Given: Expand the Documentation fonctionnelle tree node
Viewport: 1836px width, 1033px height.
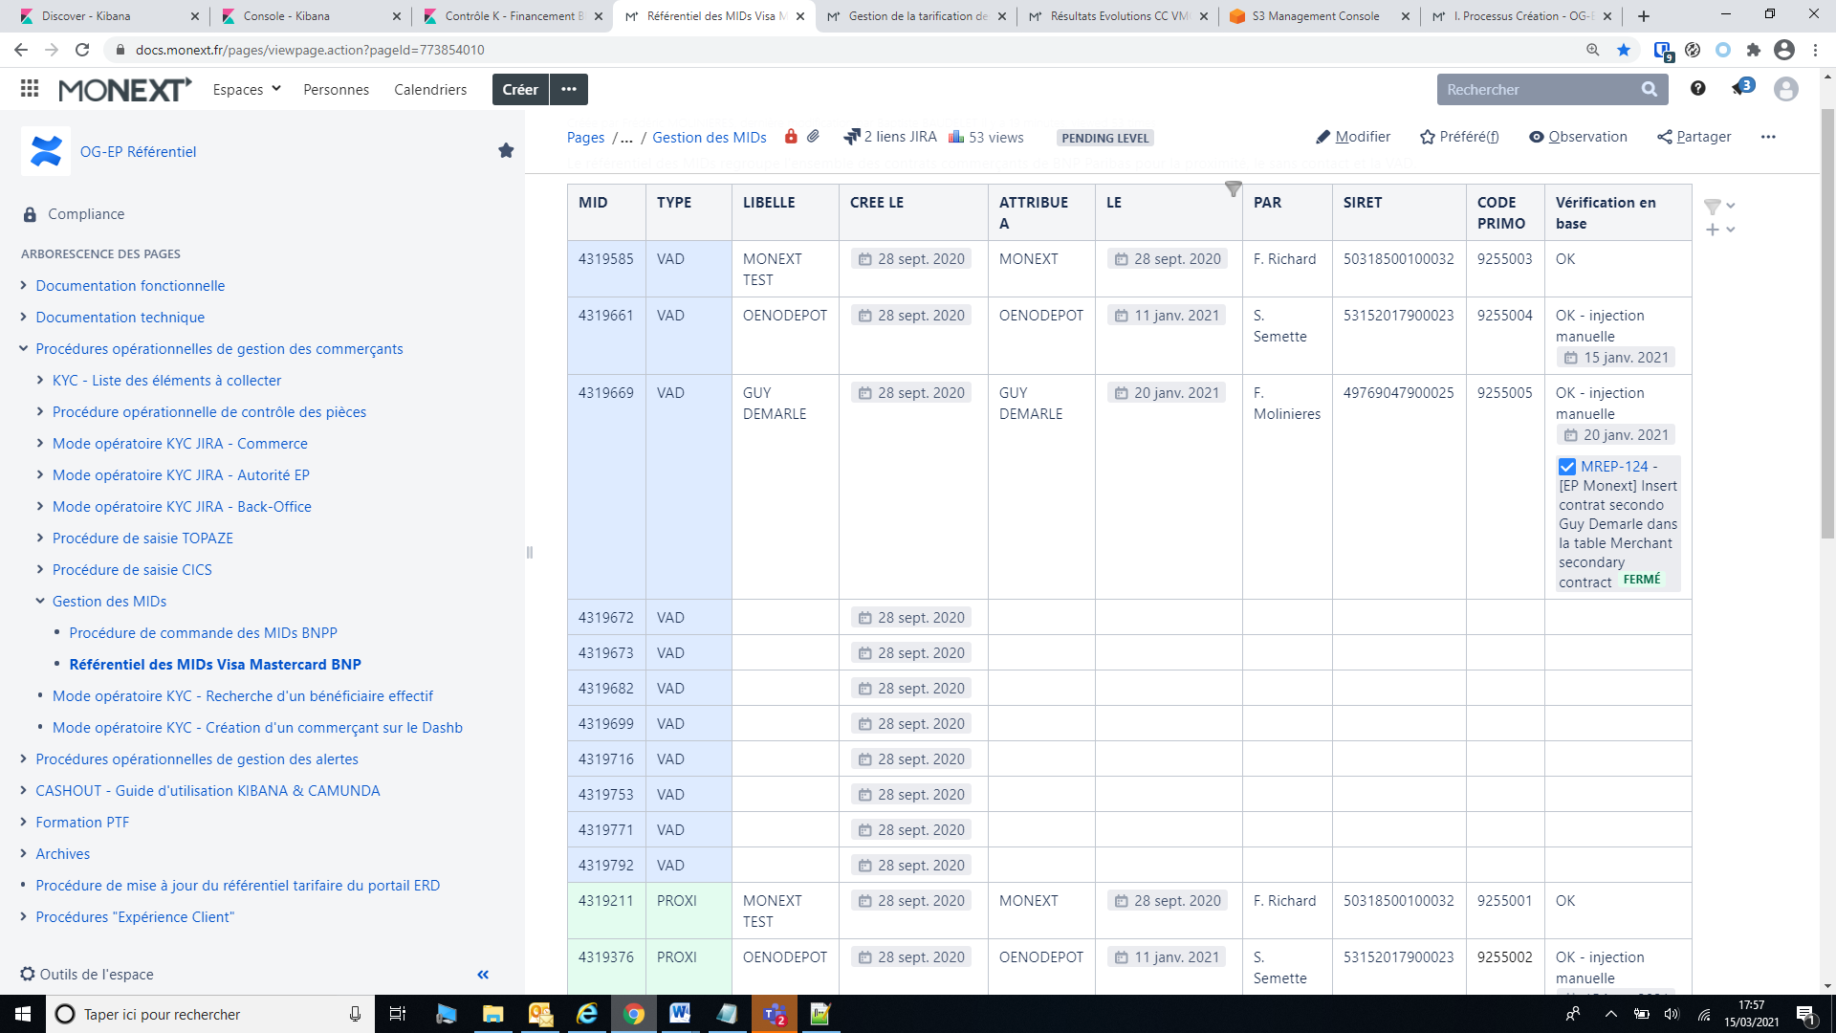Looking at the screenshot, I should 24,286.
